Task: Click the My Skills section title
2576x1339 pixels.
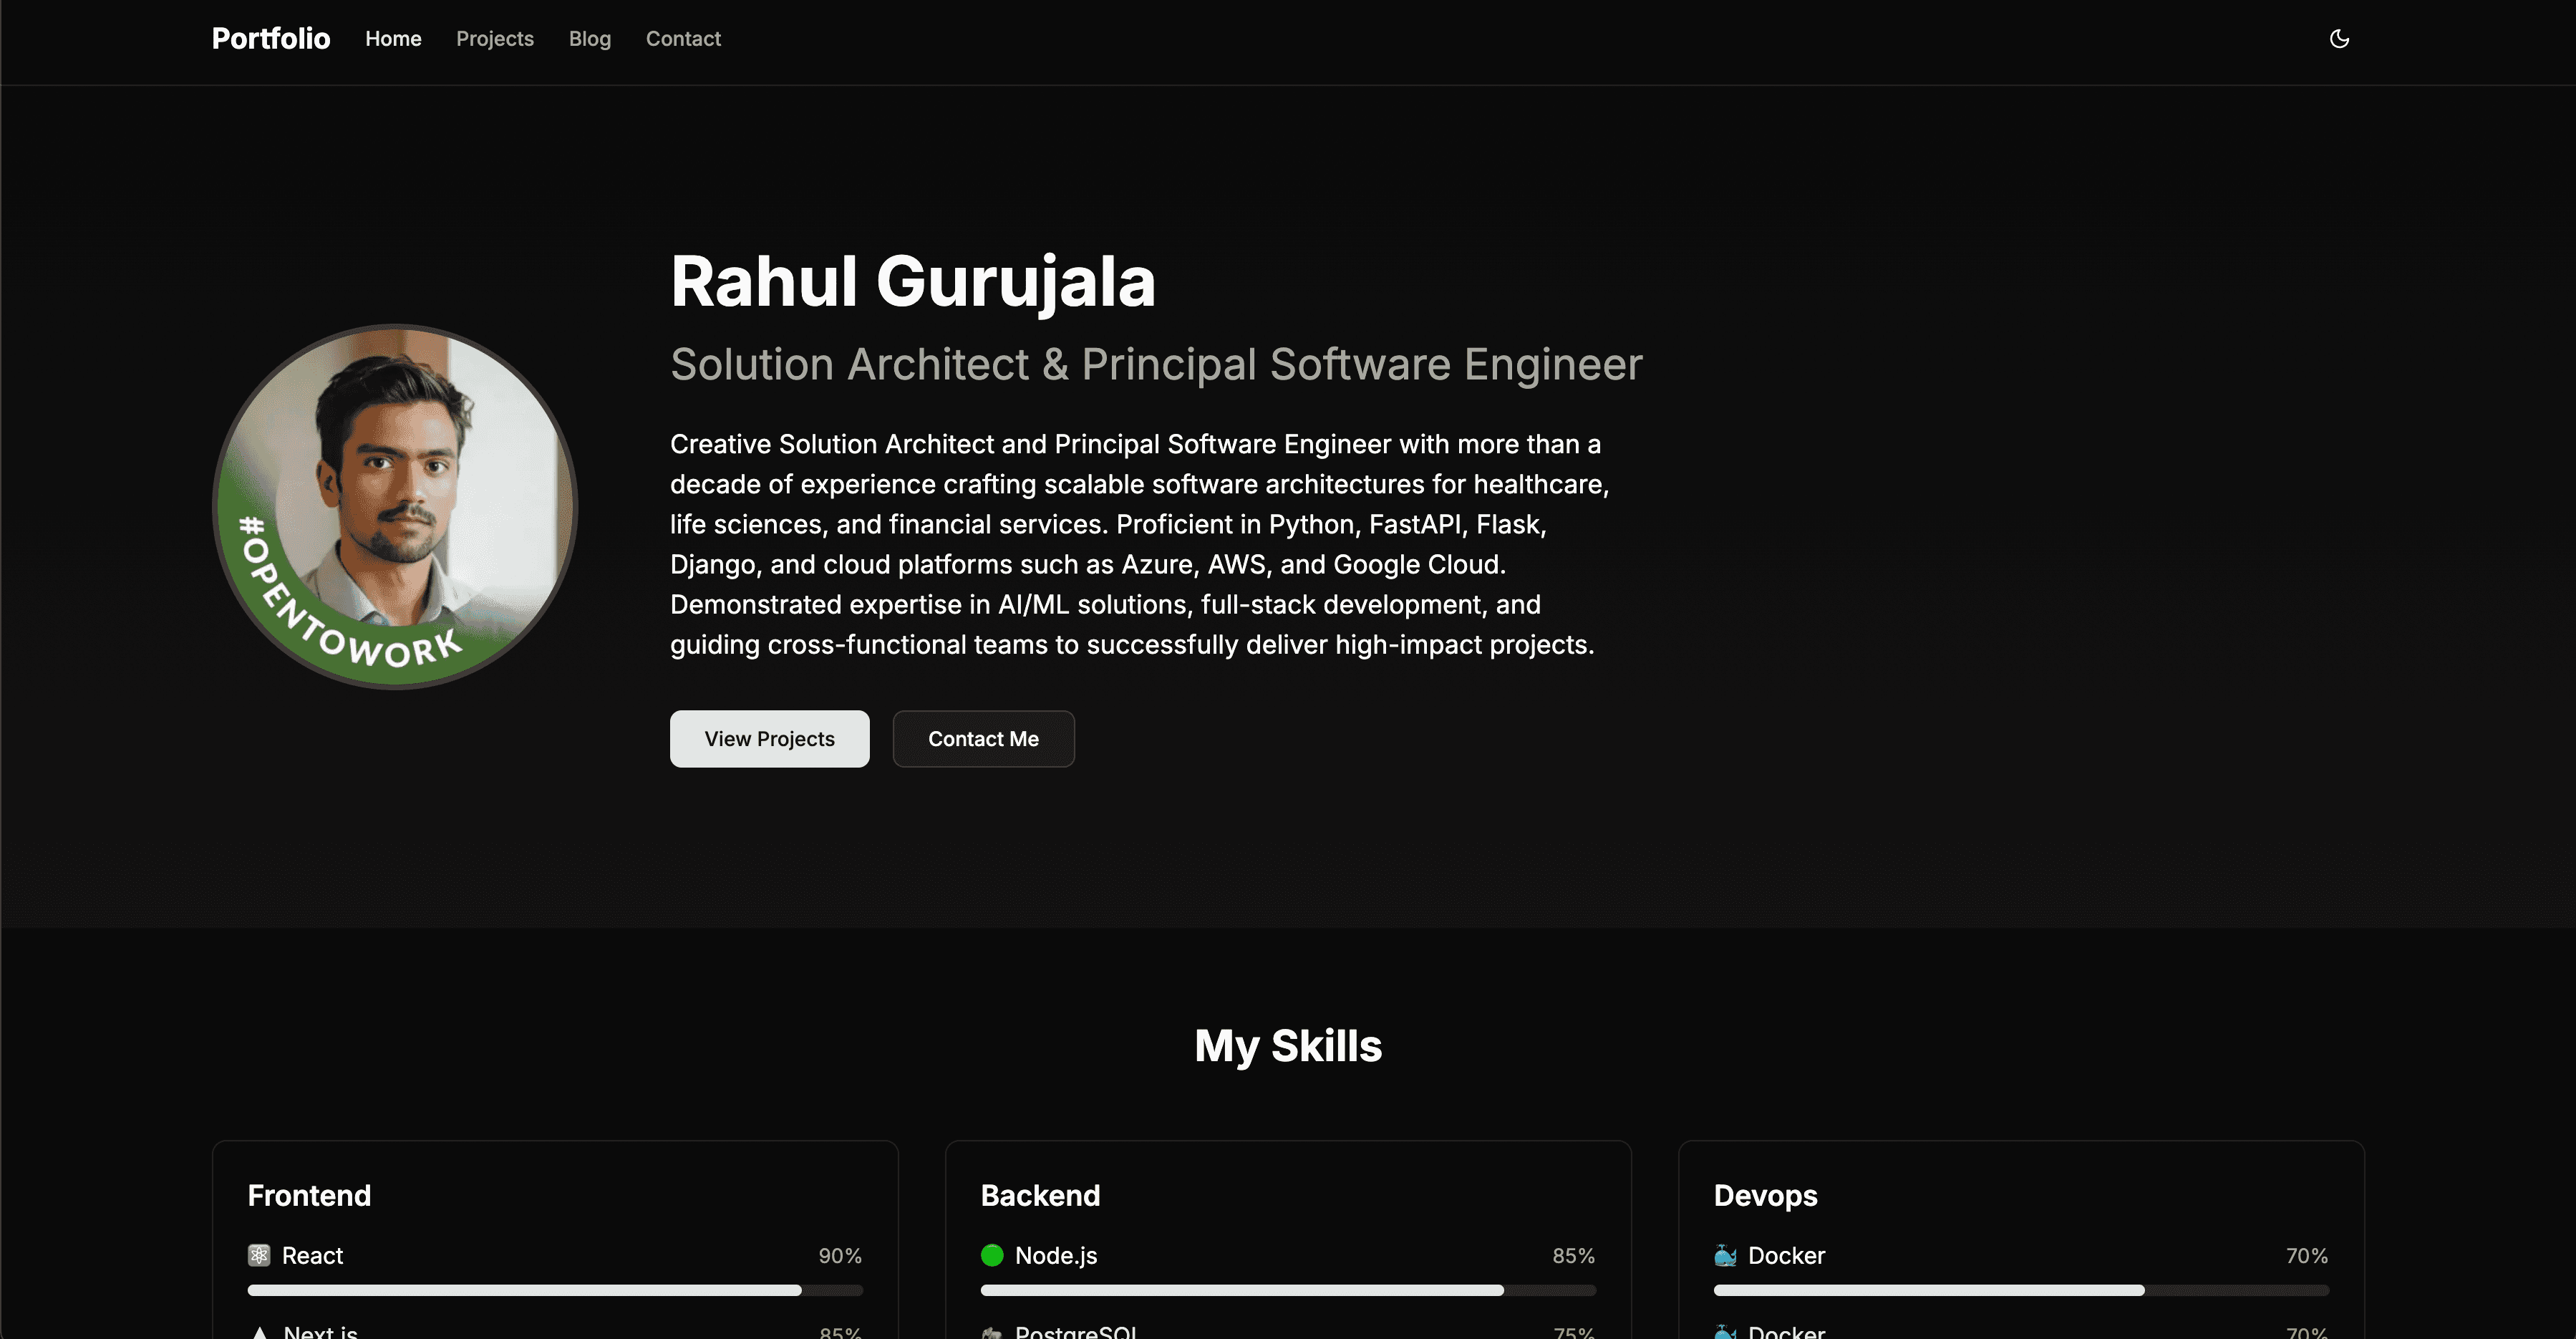Action: point(1288,1046)
